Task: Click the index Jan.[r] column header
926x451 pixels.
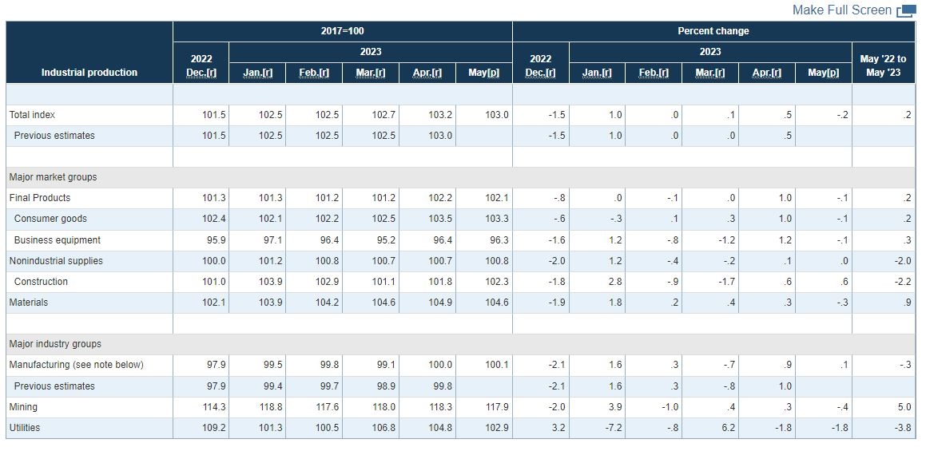Action: 257,73
